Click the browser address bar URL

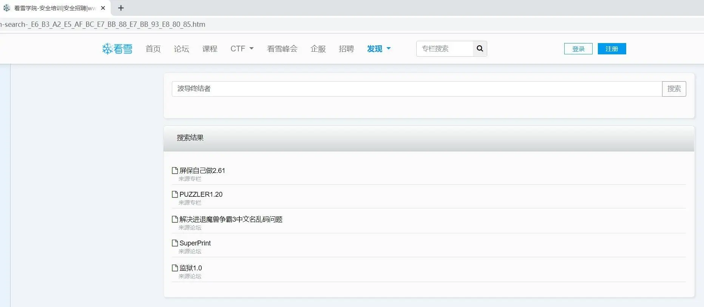coord(103,25)
